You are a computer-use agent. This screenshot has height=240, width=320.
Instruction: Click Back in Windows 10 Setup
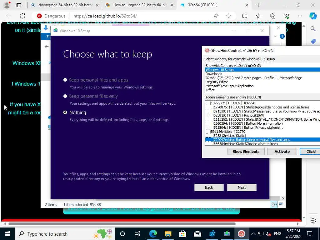(209, 187)
